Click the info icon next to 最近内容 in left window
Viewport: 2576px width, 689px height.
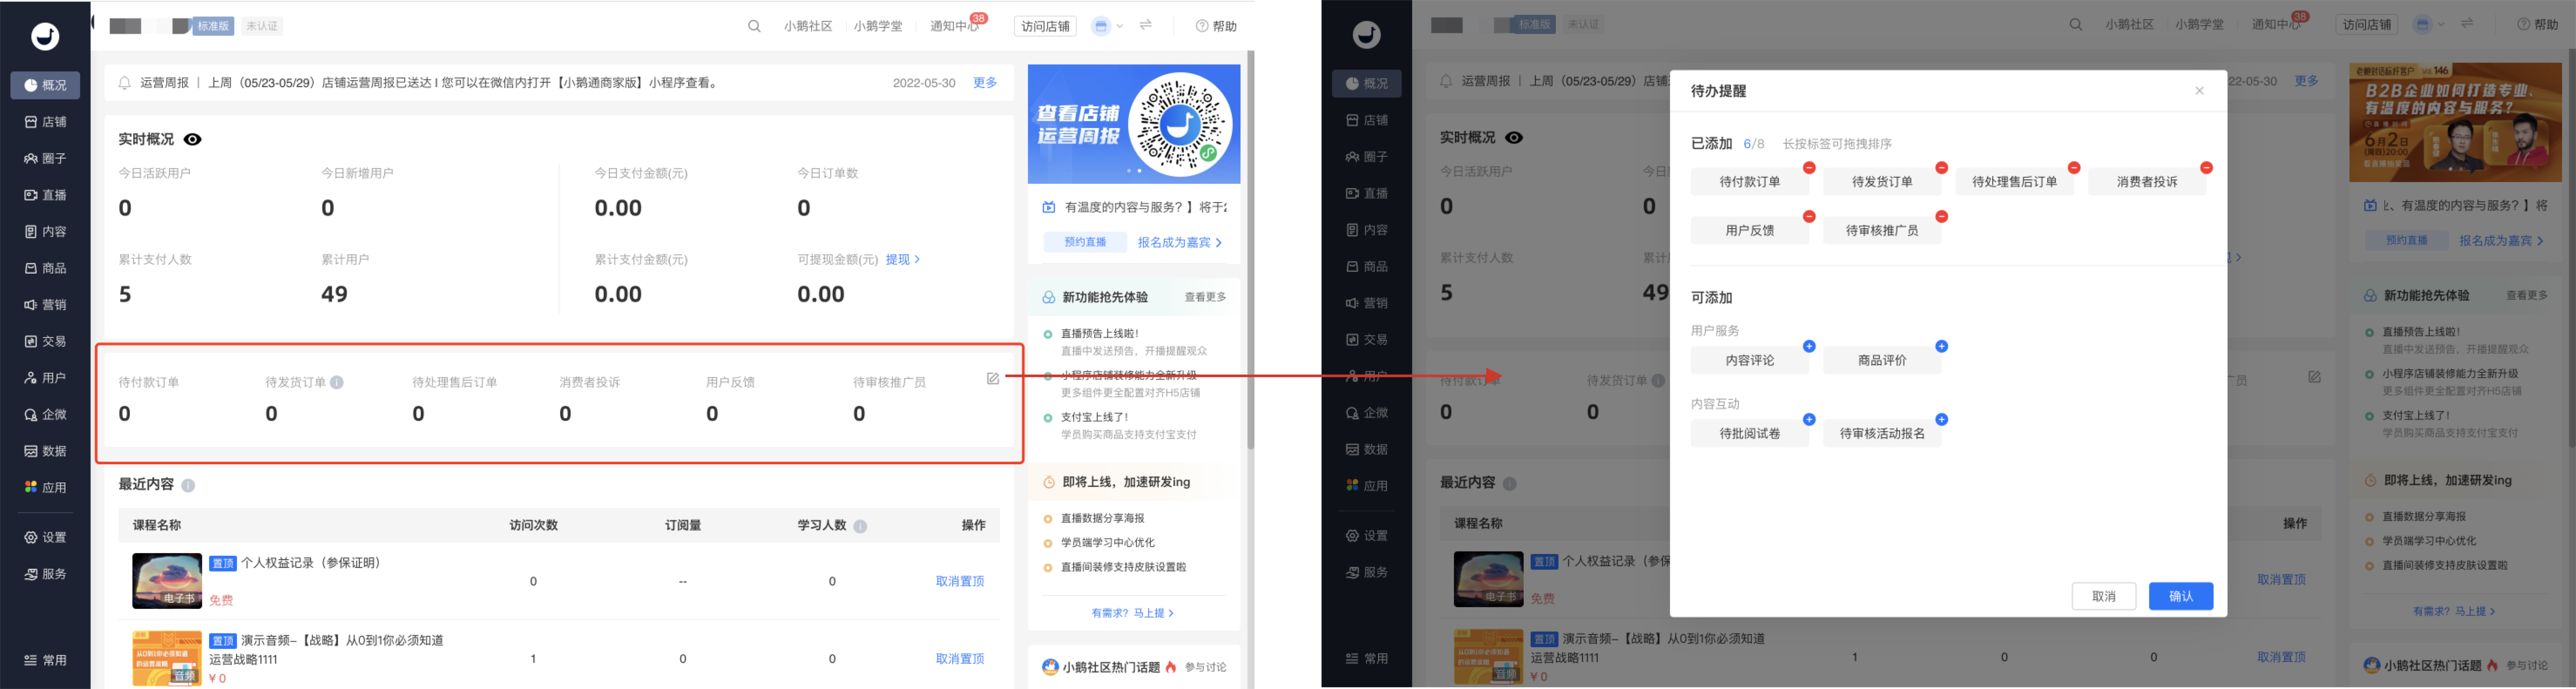pyautogui.click(x=188, y=485)
